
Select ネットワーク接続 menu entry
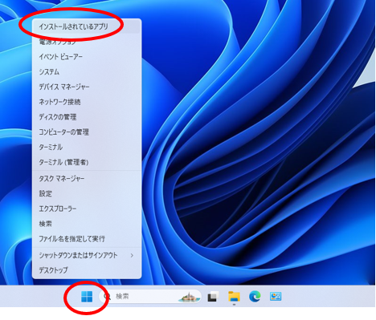(x=87, y=102)
